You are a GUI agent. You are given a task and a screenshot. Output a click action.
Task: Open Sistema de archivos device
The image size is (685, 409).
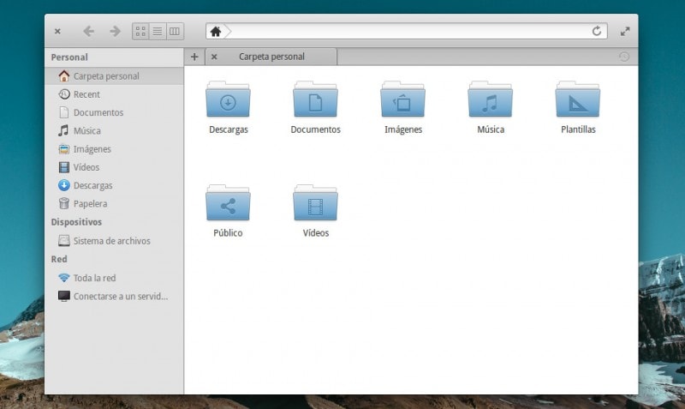click(114, 241)
